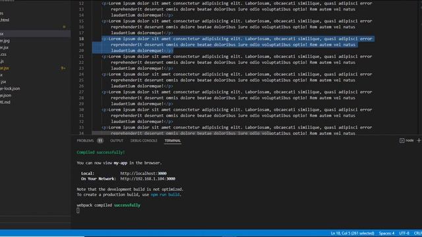The image size is (422, 237).
Task: Open the .jpg image file in explorer
Action: [5, 41]
